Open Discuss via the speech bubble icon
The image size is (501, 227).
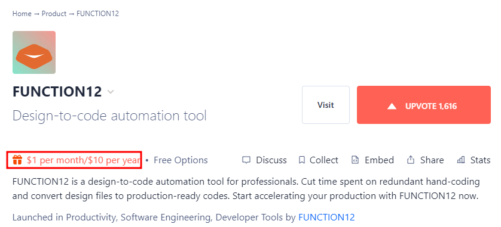pyautogui.click(x=246, y=160)
